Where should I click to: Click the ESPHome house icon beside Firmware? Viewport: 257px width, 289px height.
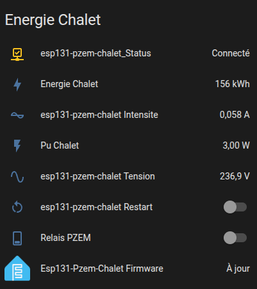coord(17,268)
